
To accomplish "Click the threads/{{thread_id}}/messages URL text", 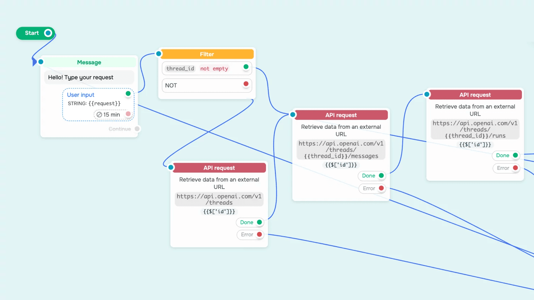I will [x=341, y=150].
